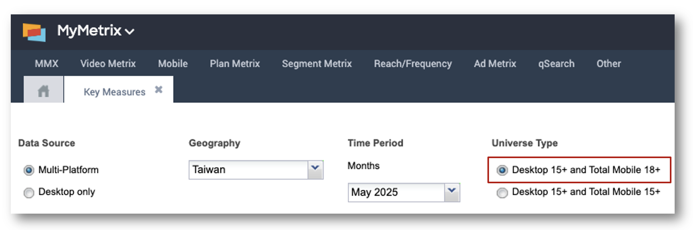This screenshot has width=693, height=230.
Task: Open the Time Period month dropdown arrow
Action: point(452,192)
